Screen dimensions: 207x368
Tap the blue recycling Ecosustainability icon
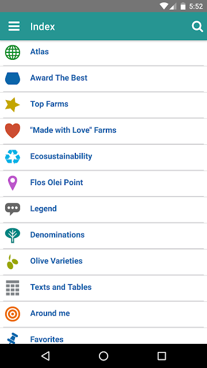point(13,157)
